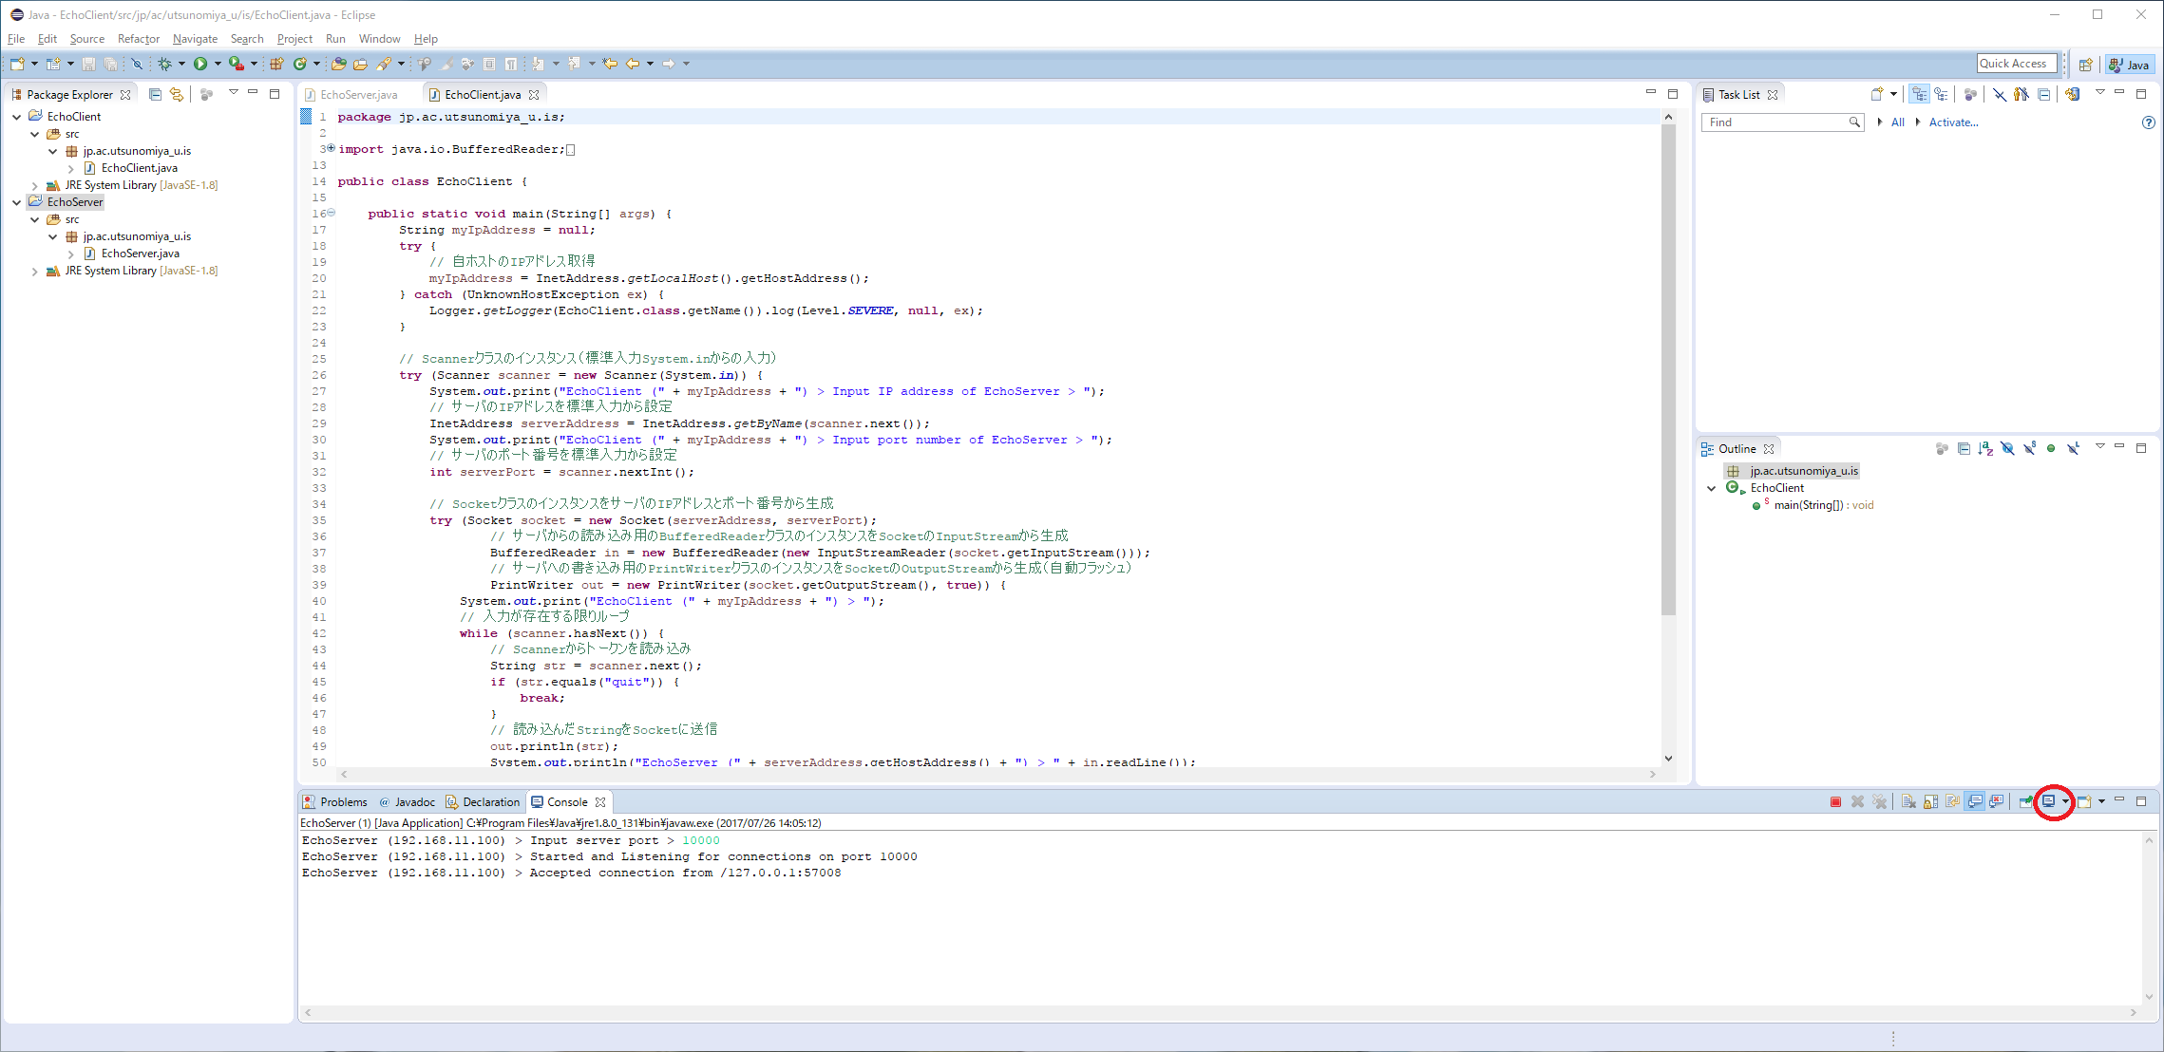Click the New file wizard icon in main toolbar
The image size is (2164, 1052).
17,64
